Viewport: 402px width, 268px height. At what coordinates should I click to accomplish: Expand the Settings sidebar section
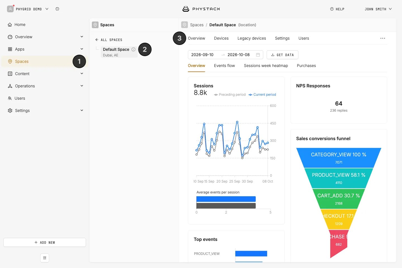[82, 110]
